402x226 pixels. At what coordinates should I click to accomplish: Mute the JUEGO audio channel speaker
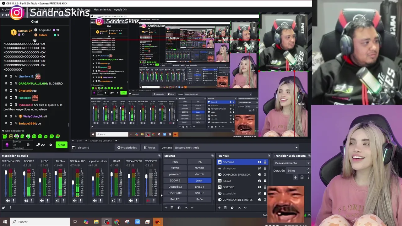click(x=42, y=201)
